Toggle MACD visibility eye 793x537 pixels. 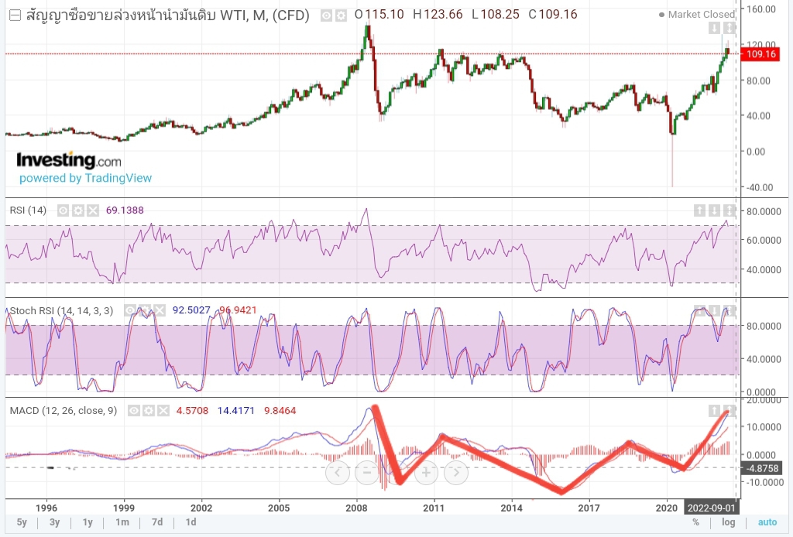point(133,411)
